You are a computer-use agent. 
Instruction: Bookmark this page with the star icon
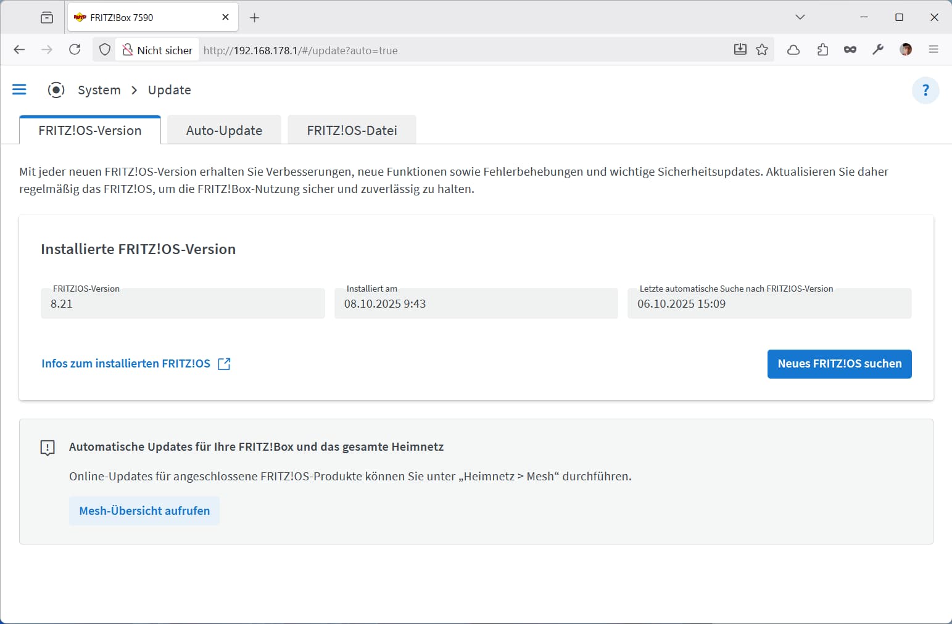click(x=762, y=50)
